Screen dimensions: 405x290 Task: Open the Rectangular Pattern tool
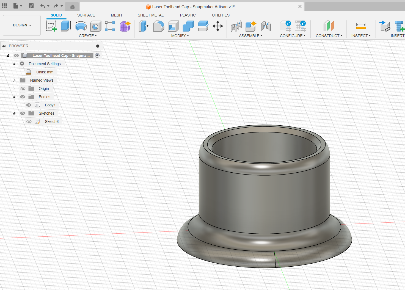[x=110, y=26]
